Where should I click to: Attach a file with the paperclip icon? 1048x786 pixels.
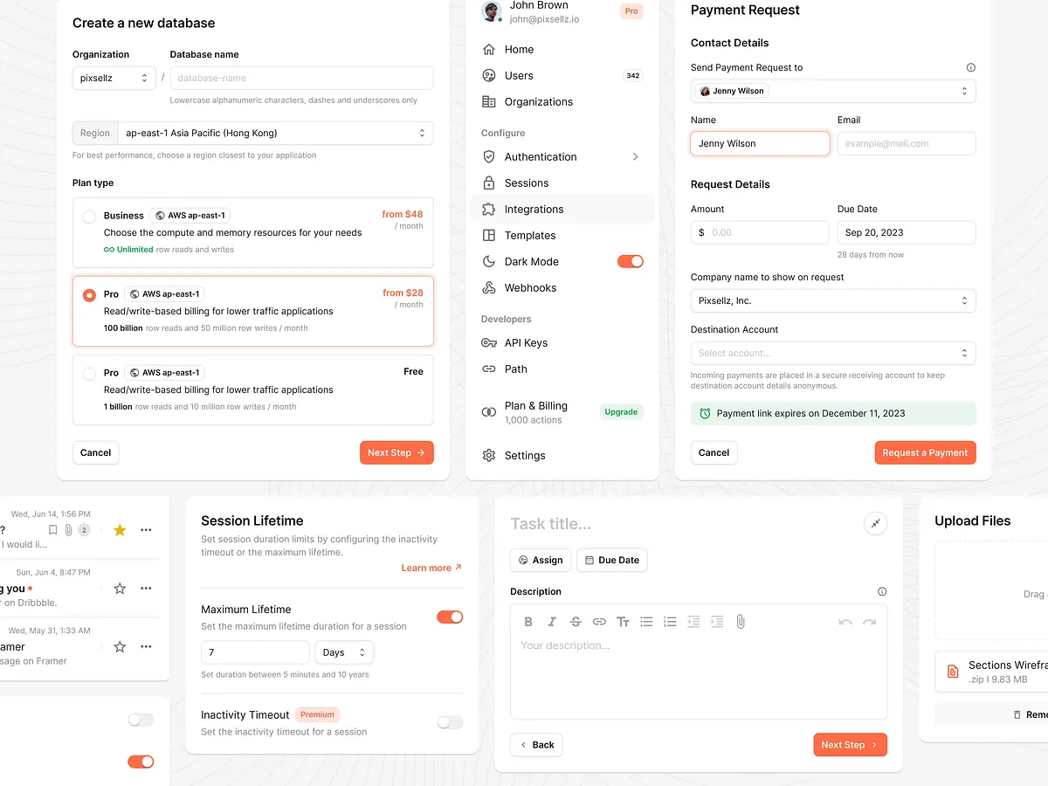741,621
